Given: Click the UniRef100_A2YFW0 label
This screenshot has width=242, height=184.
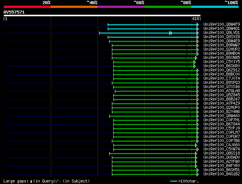Looking at the screenshot, I should [222, 162].
